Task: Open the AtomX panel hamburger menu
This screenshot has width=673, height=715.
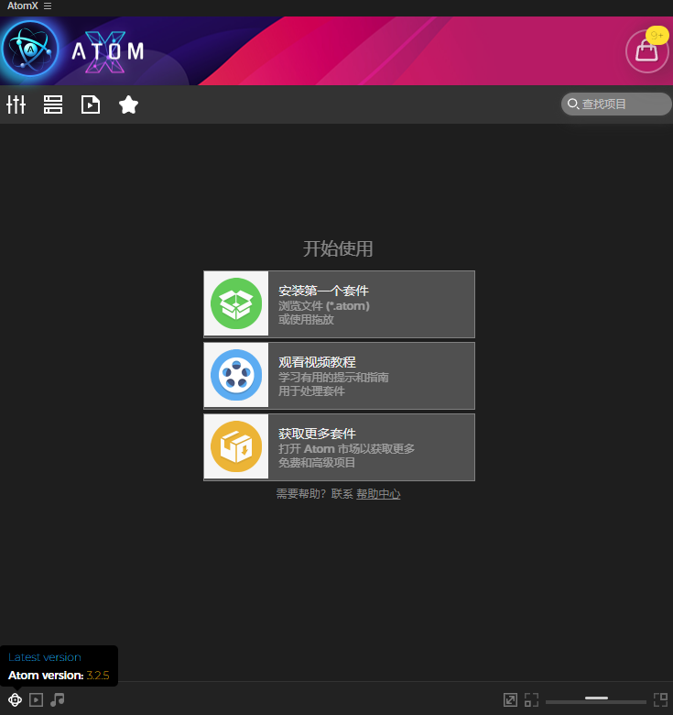Action: point(48,6)
